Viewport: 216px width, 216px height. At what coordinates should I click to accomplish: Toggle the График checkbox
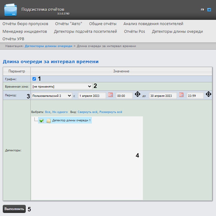34,79
